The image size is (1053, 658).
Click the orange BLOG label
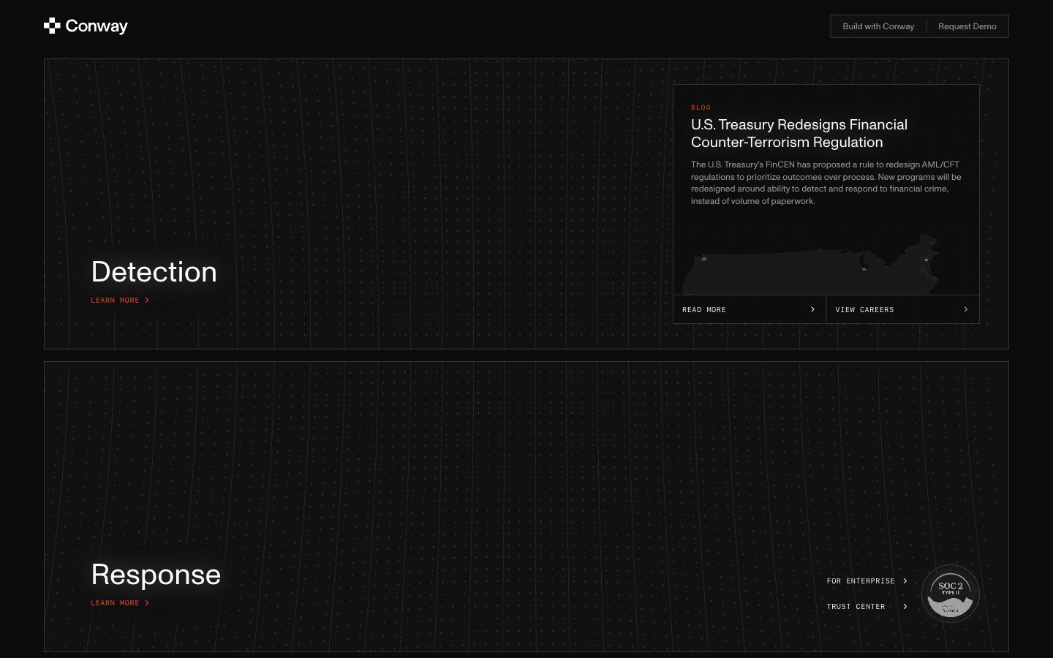pos(701,107)
